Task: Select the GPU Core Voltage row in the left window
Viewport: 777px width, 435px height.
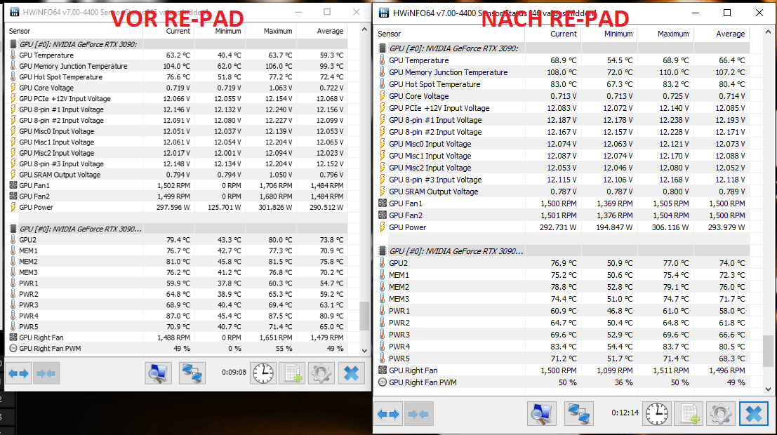Action: pyautogui.click(x=176, y=88)
